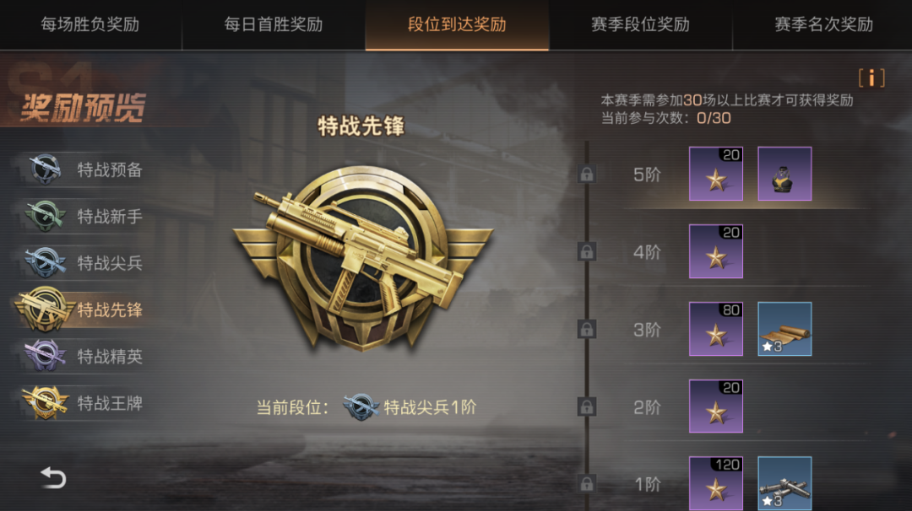
Task: Tap the 2阶 lock icon
Action: coord(586,406)
